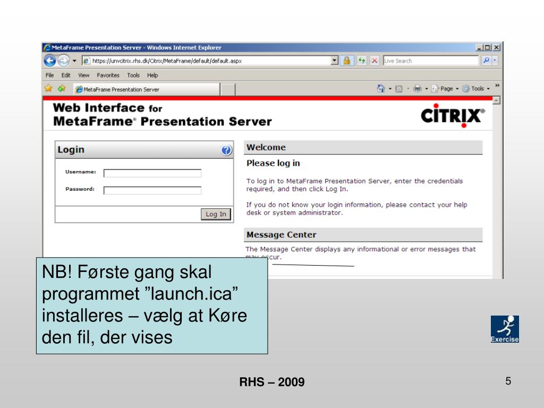
Task: Open the Tools menu in menu bar
Action: point(133,75)
